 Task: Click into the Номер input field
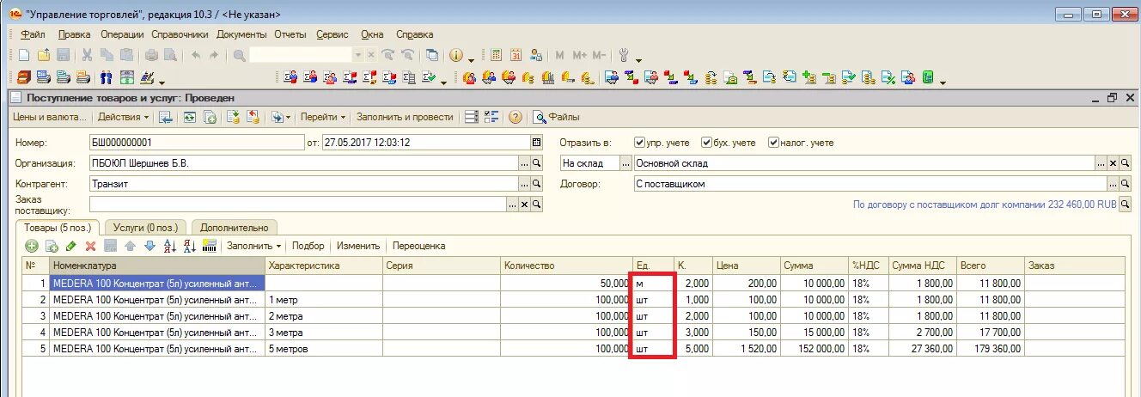(197, 143)
